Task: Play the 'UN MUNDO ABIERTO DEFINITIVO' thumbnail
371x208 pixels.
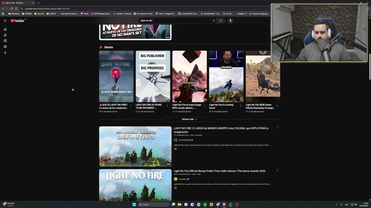Action: coord(135,146)
